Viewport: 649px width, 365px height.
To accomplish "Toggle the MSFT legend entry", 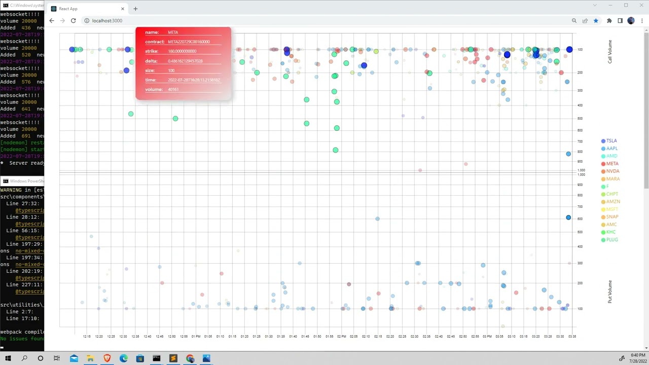I will [610, 209].
